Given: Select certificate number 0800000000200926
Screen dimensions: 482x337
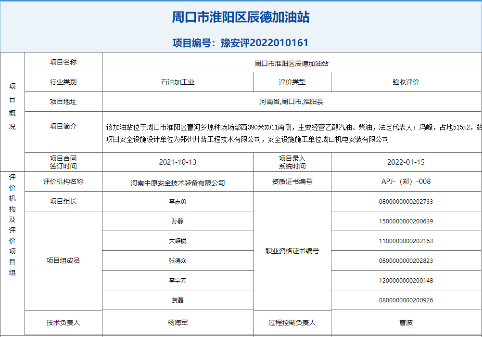Looking at the screenshot, I should [x=406, y=300].
